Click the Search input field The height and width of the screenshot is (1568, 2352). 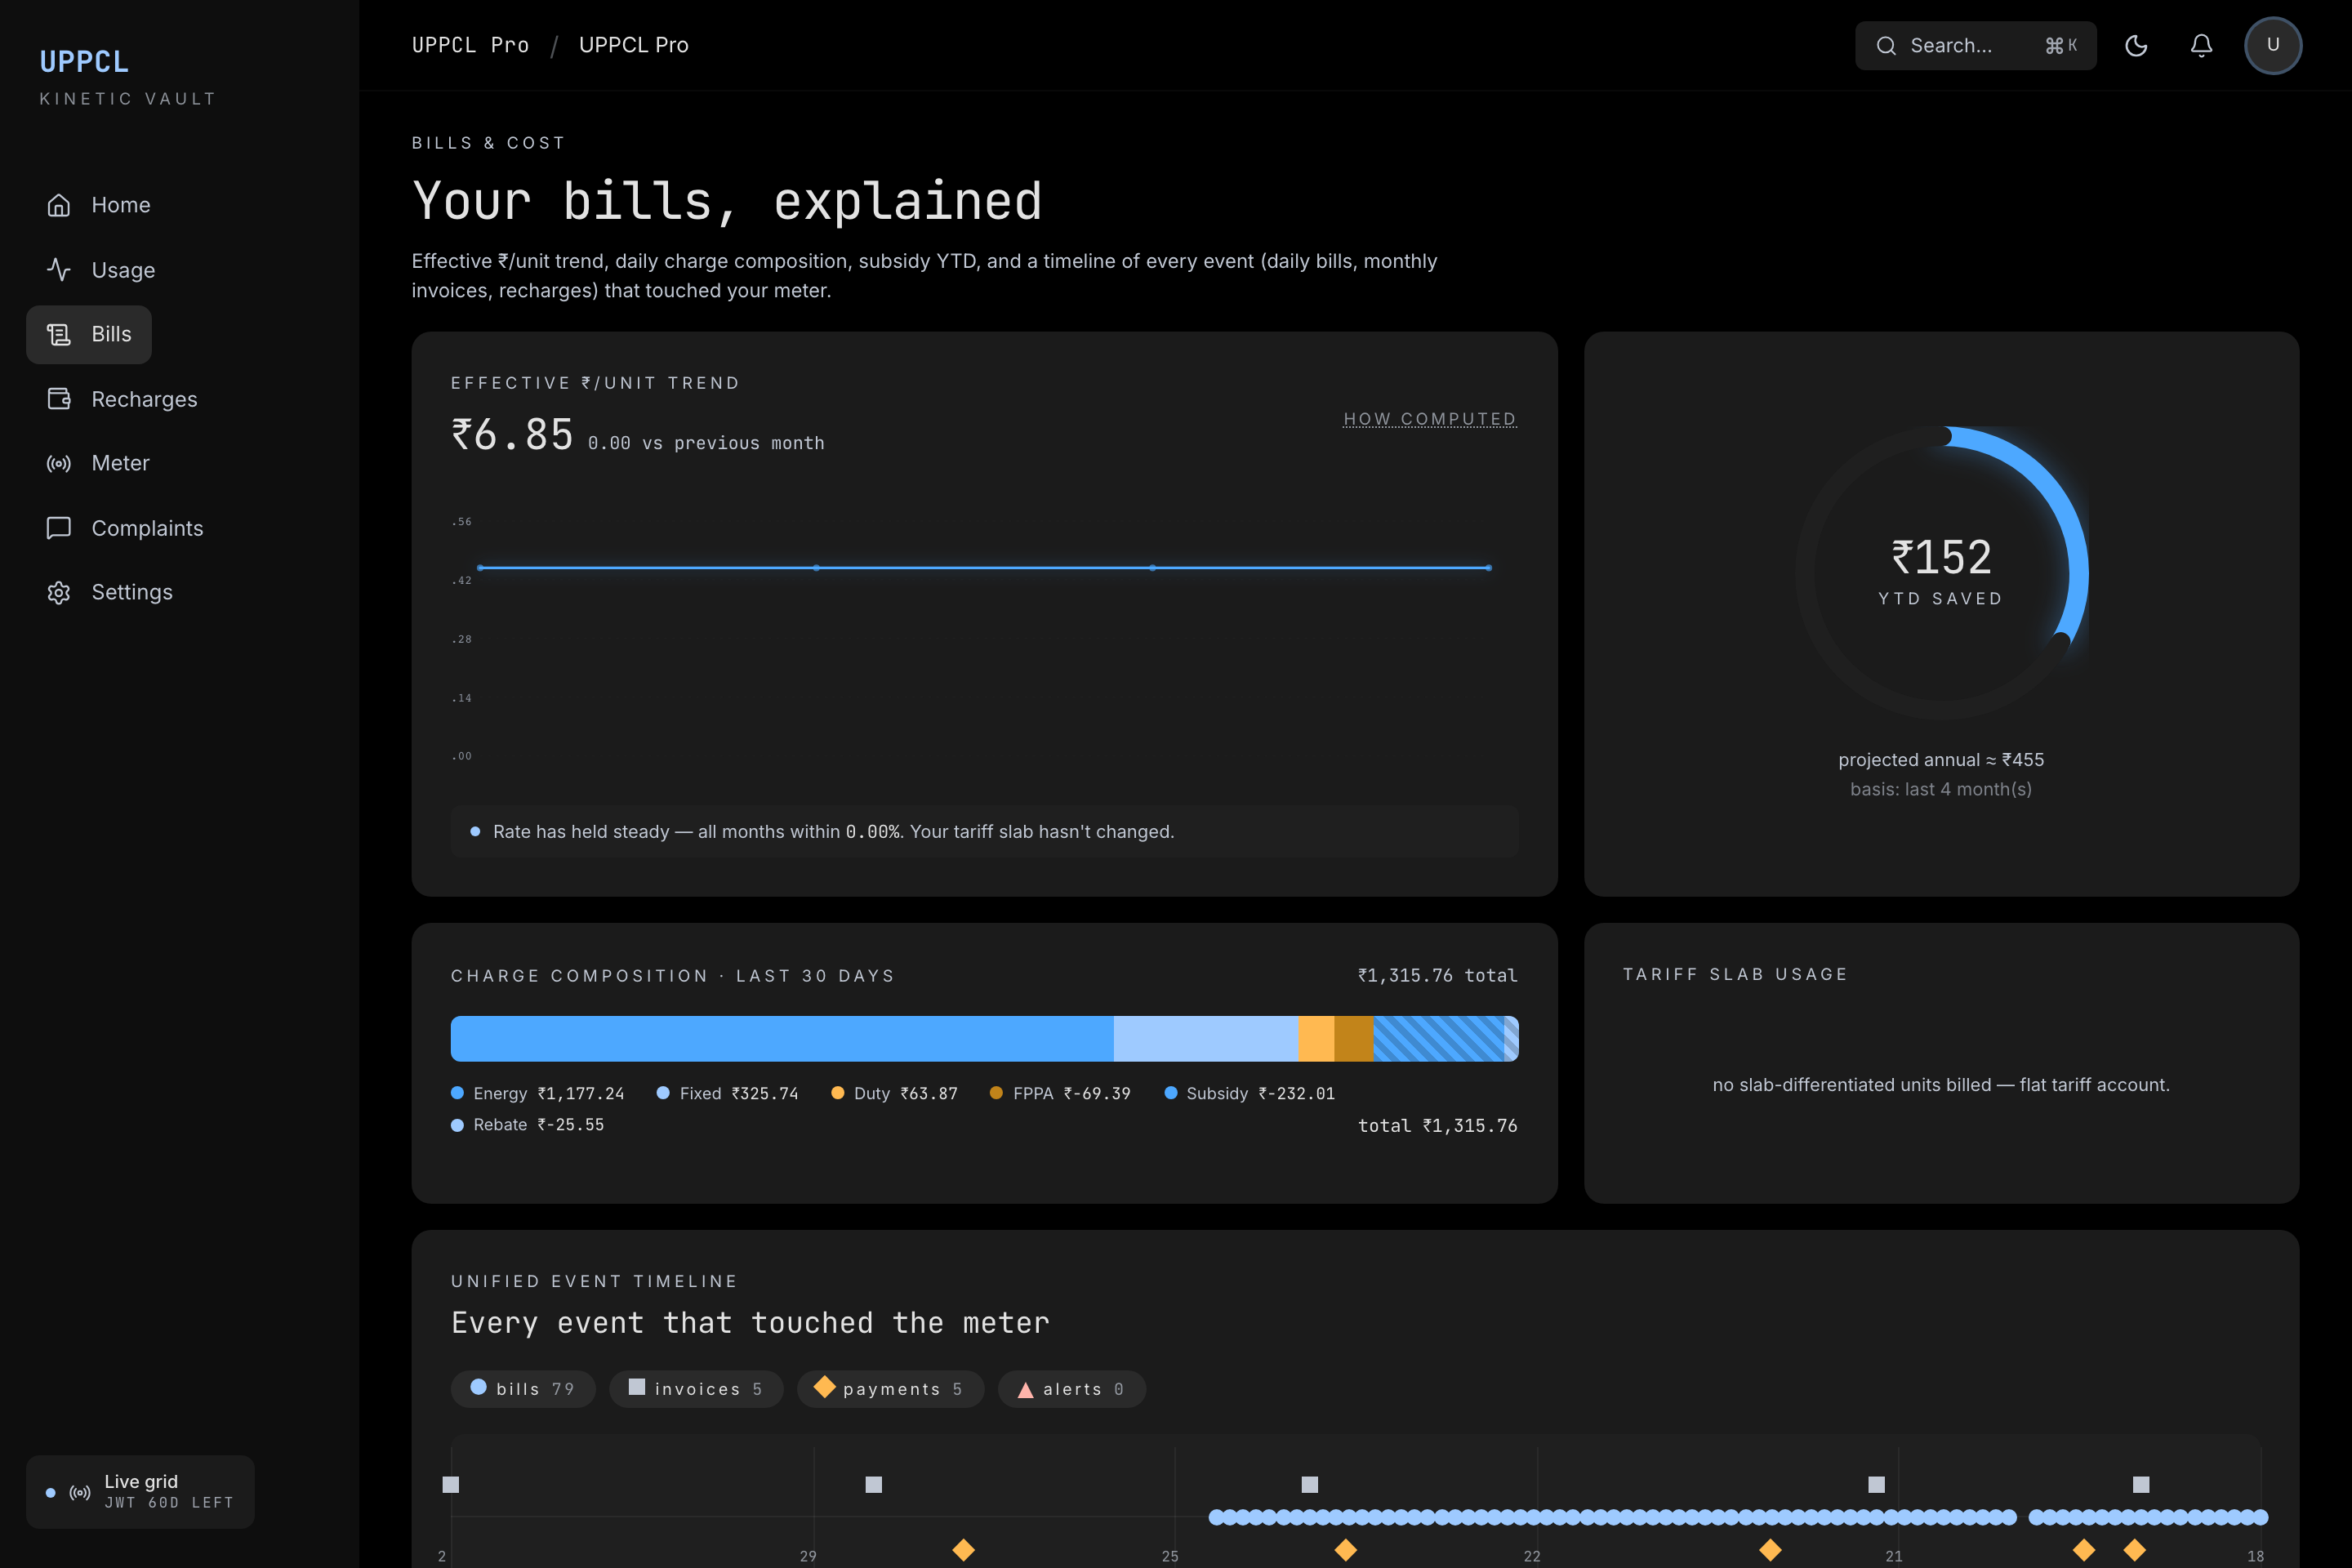point(1974,45)
